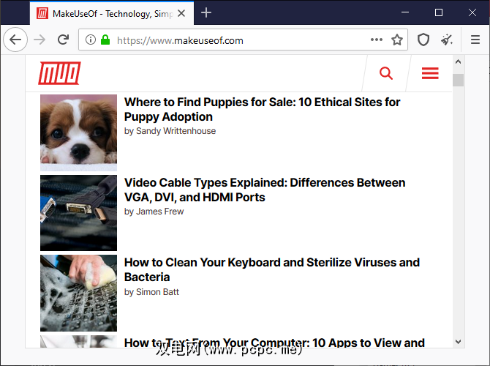The width and height of the screenshot is (490, 366).
Task: Click the extension icon next to the shield
Action: 447,40
